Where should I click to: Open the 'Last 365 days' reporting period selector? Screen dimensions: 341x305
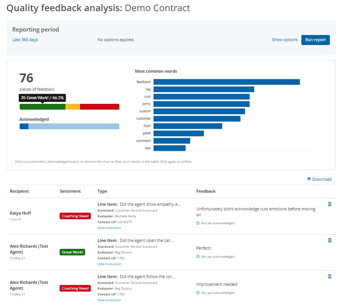(x=25, y=40)
